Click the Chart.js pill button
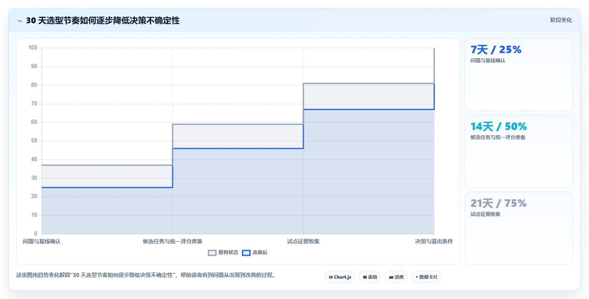This screenshot has width=589, height=299. point(340,277)
